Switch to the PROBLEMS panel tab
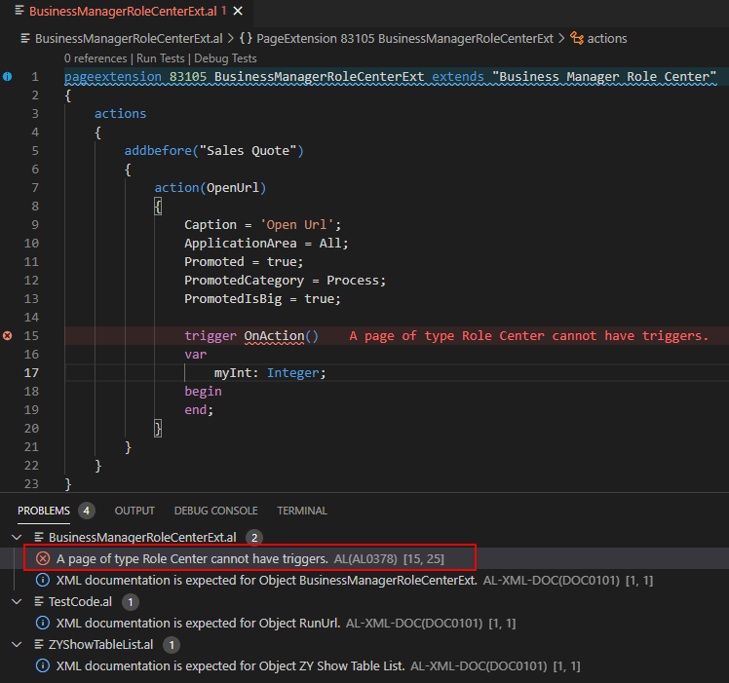 44,511
